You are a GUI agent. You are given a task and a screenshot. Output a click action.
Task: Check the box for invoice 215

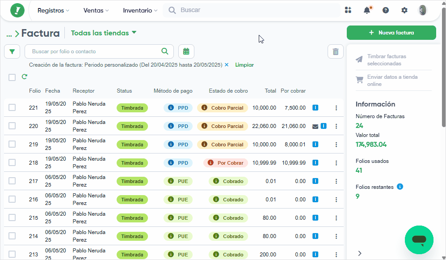pyautogui.click(x=12, y=217)
